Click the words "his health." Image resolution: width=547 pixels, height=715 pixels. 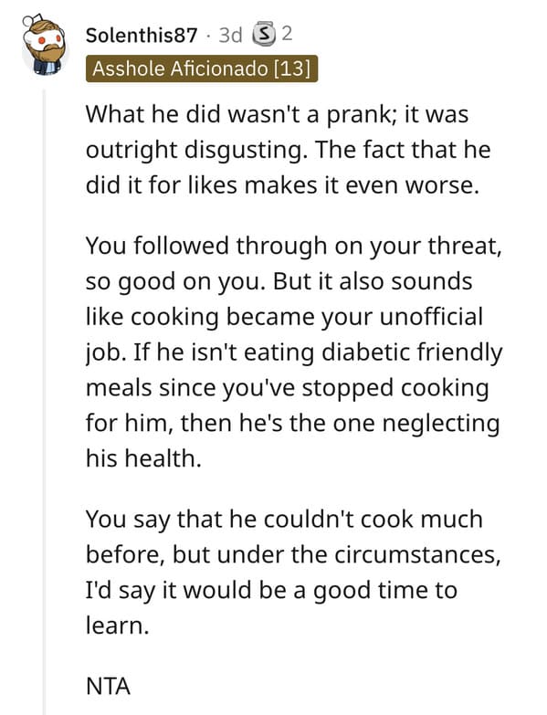pyautogui.click(x=143, y=458)
